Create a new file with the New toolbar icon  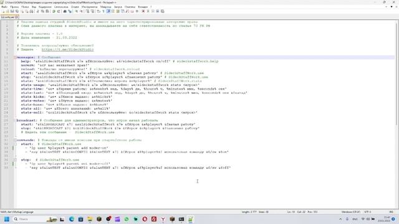point(3,11)
